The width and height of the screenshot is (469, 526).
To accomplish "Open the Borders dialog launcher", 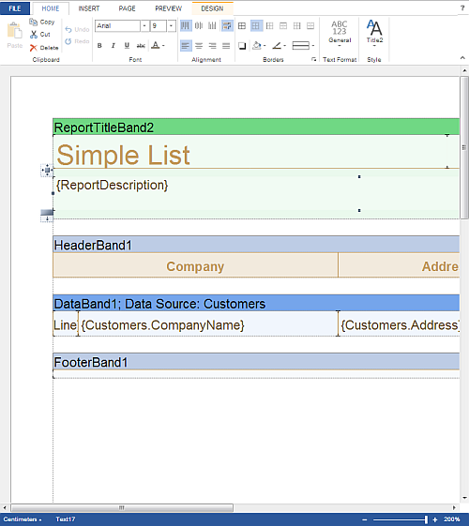I will [x=313, y=59].
